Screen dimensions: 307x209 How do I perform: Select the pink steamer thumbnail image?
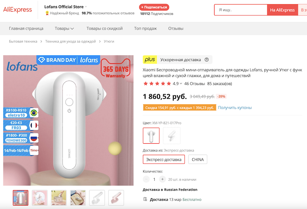[x=116, y=197]
